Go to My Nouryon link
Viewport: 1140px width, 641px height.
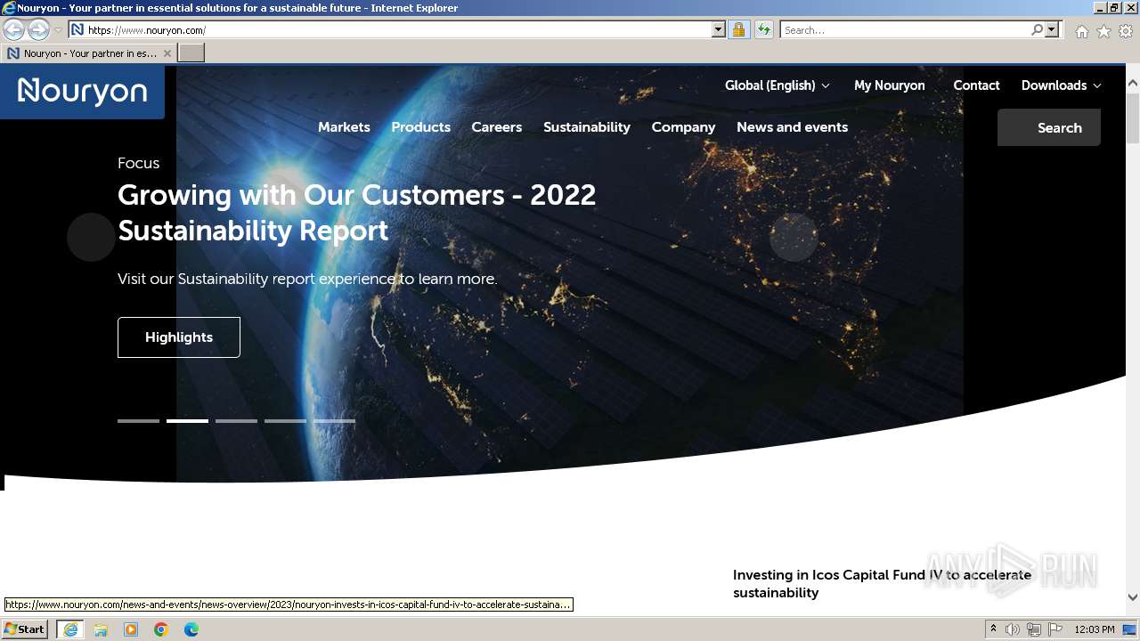[x=889, y=85]
